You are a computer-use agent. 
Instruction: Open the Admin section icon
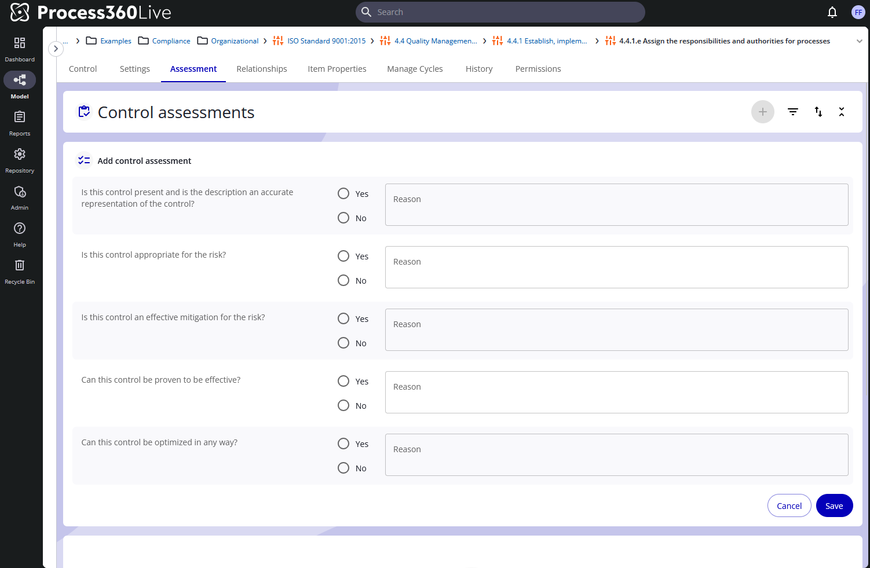pyautogui.click(x=20, y=192)
